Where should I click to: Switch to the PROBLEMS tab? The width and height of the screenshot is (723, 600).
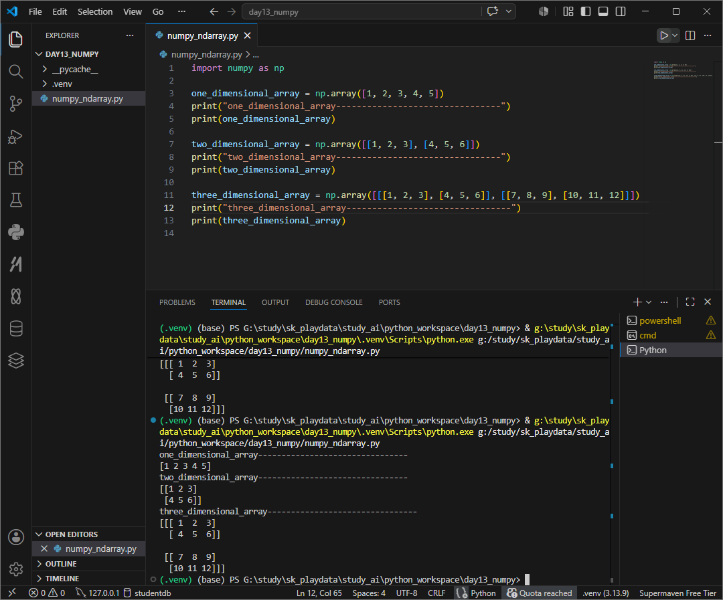click(x=177, y=302)
